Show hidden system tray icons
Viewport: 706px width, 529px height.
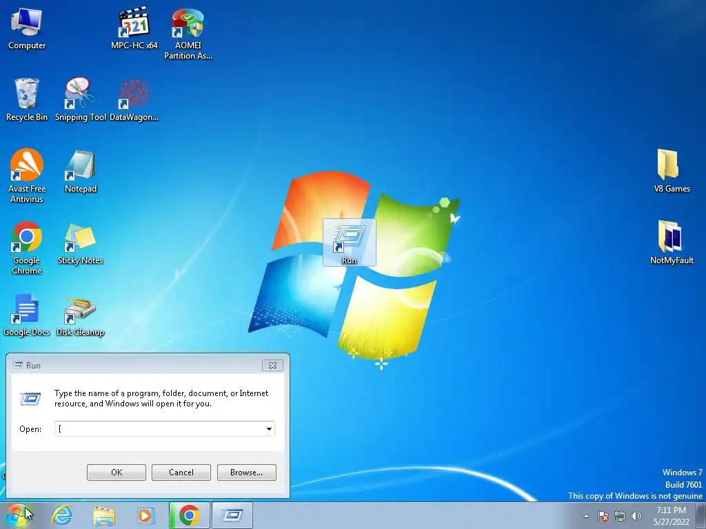point(586,516)
